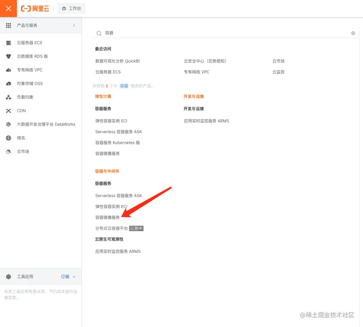Select the 云市场 sidebar label

click(x=23, y=152)
